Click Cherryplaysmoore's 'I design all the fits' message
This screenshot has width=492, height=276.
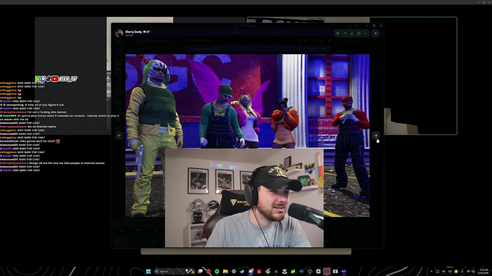(52, 163)
